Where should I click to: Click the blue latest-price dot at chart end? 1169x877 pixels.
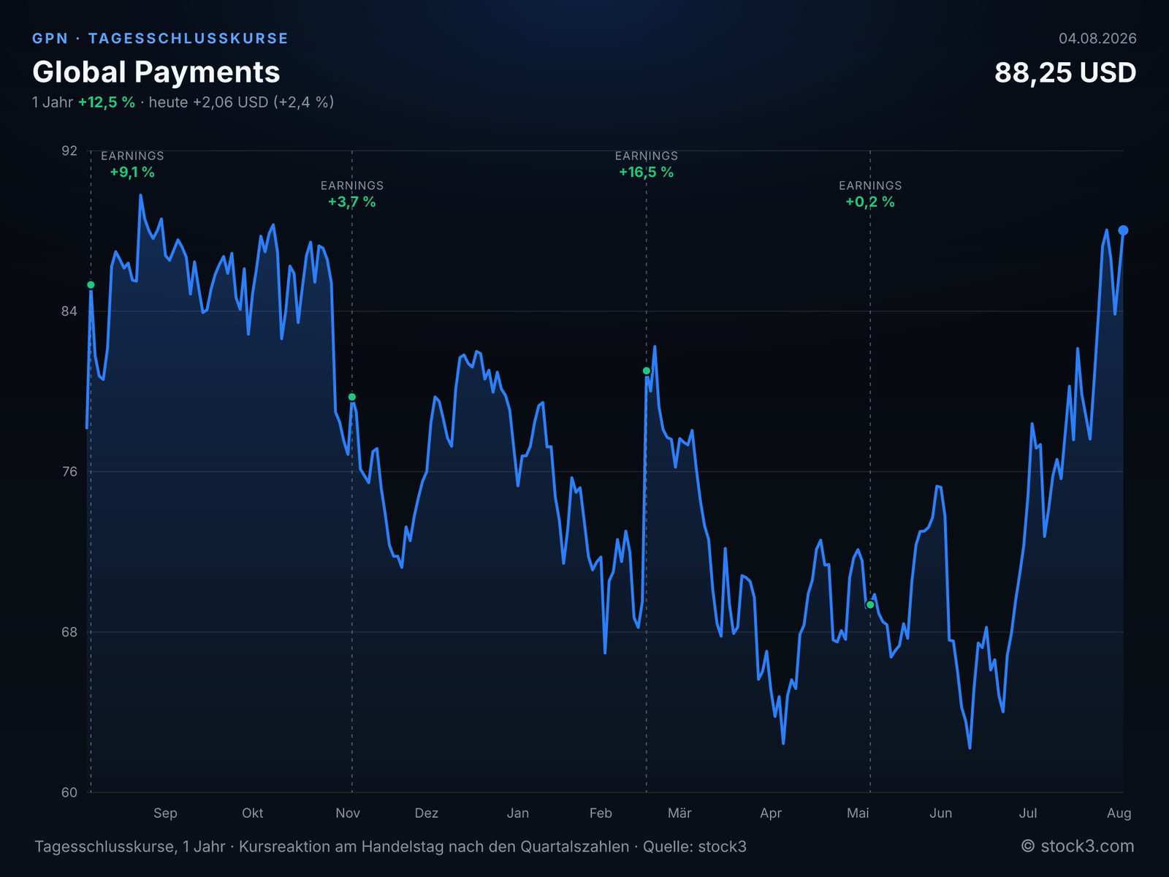tap(1124, 230)
